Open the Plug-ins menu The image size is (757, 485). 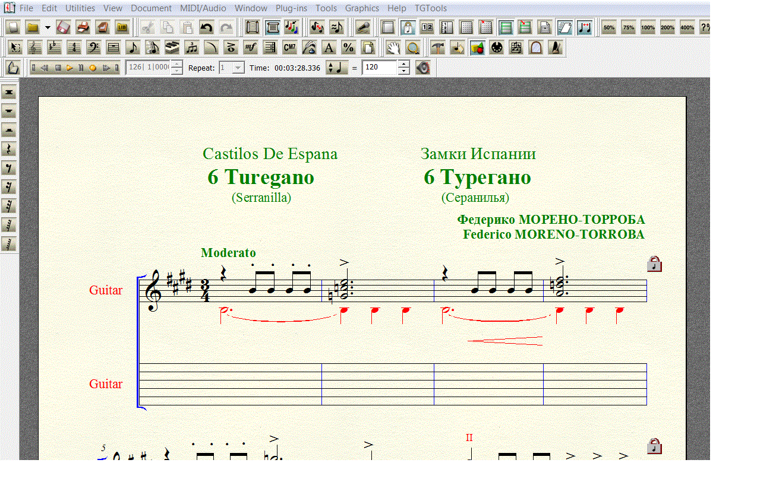291,8
